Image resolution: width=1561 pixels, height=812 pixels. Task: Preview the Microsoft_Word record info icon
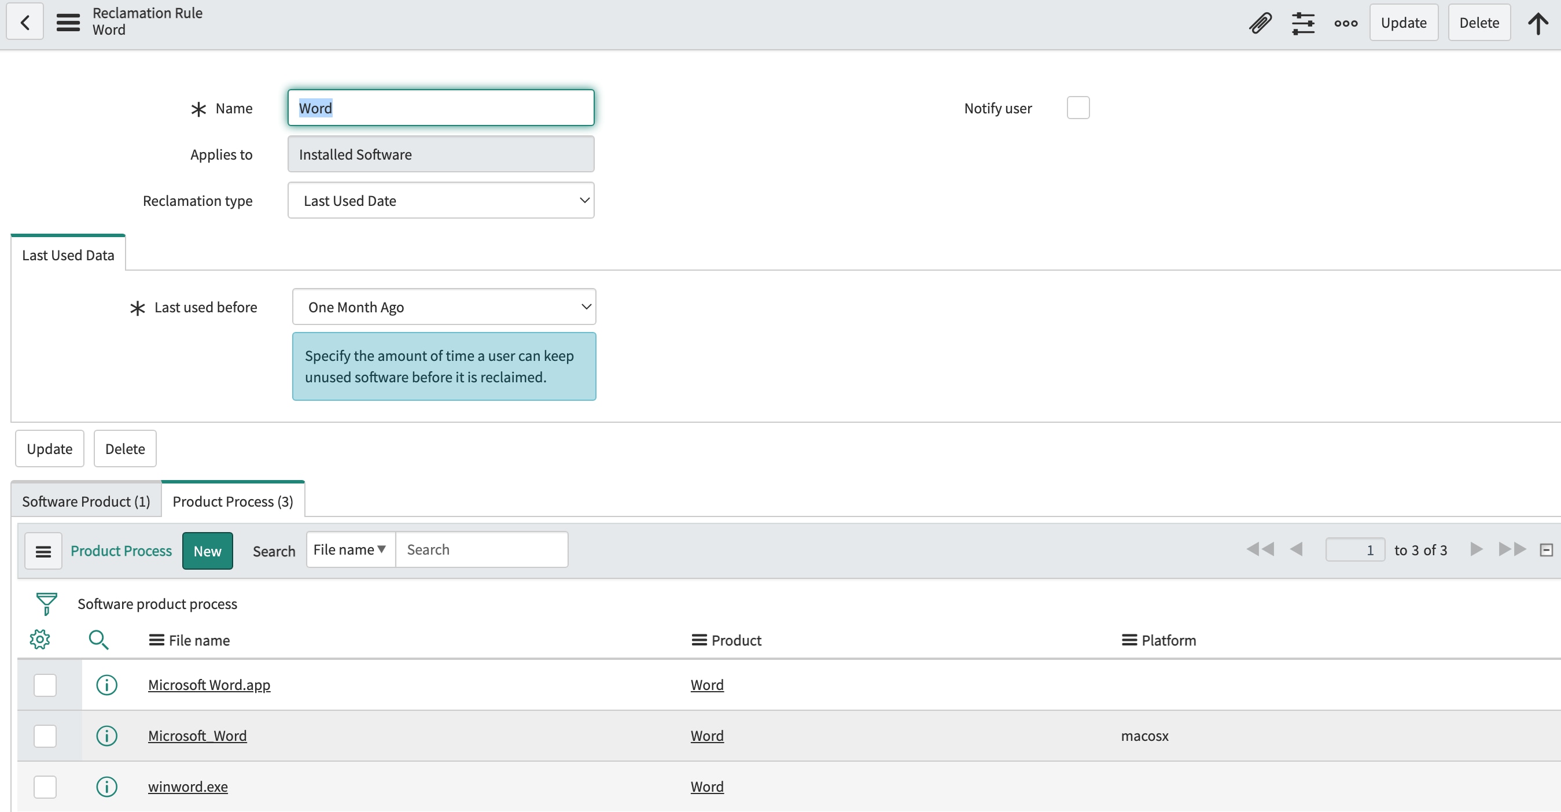pos(106,736)
